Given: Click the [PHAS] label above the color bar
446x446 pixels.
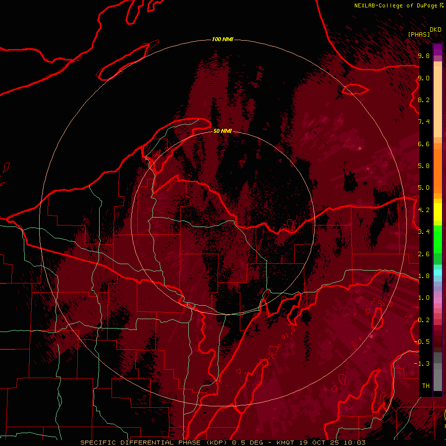Looking at the screenshot, I should click(419, 34).
